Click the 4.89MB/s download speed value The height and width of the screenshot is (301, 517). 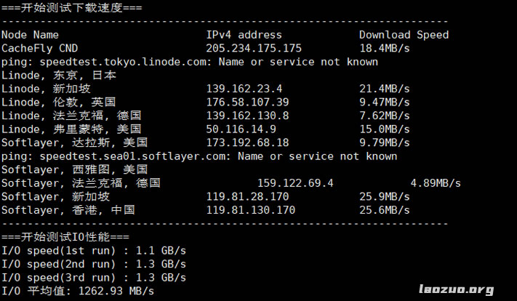(x=435, y=183)
